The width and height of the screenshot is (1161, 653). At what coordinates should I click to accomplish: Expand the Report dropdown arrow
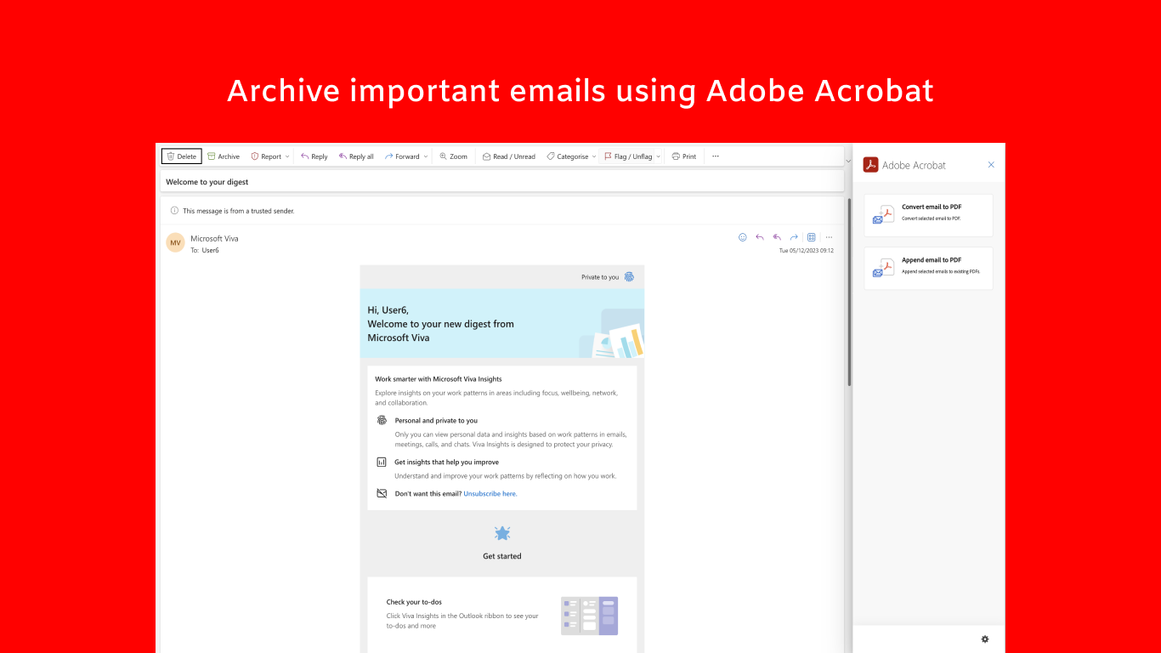coord(287,156)
